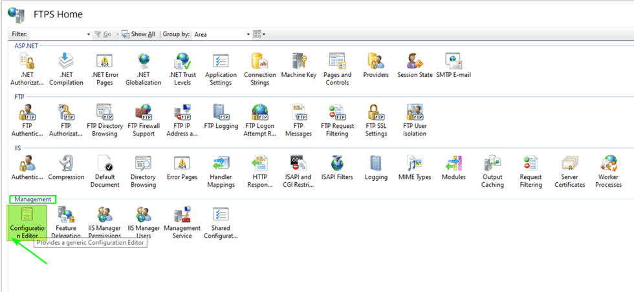Open FTP SSL Settings feature

(x=376, y=120)
